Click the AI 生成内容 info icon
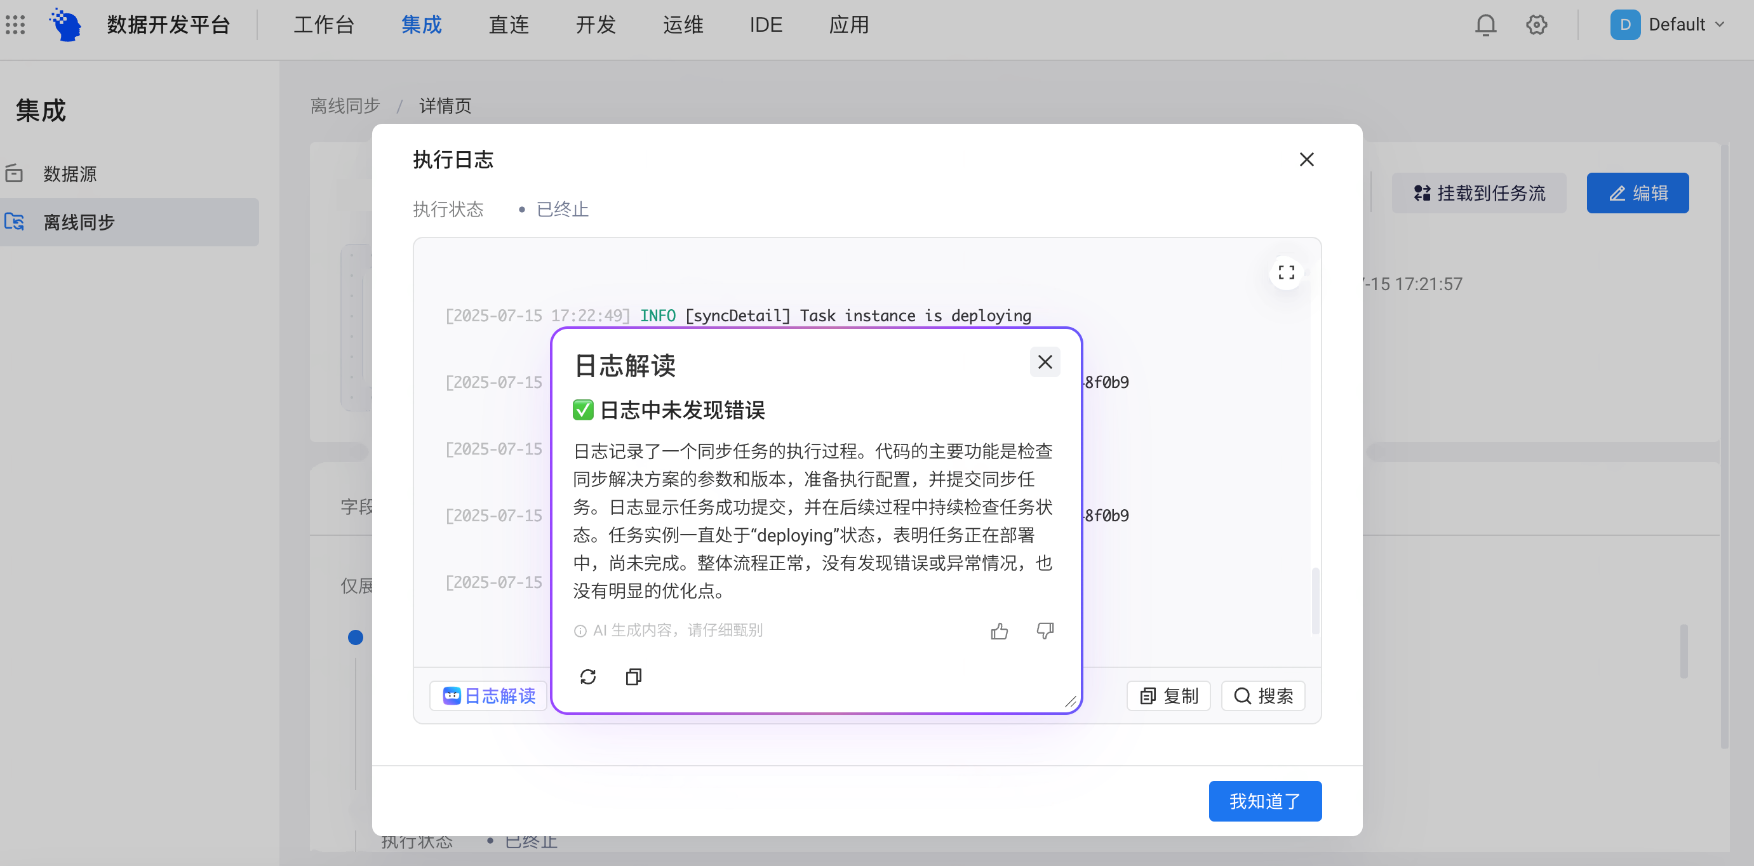The image size is (1754, 866). click(580, 631)
